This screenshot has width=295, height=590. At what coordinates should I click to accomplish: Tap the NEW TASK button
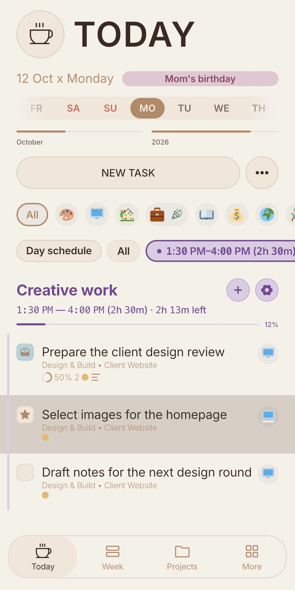128,173
